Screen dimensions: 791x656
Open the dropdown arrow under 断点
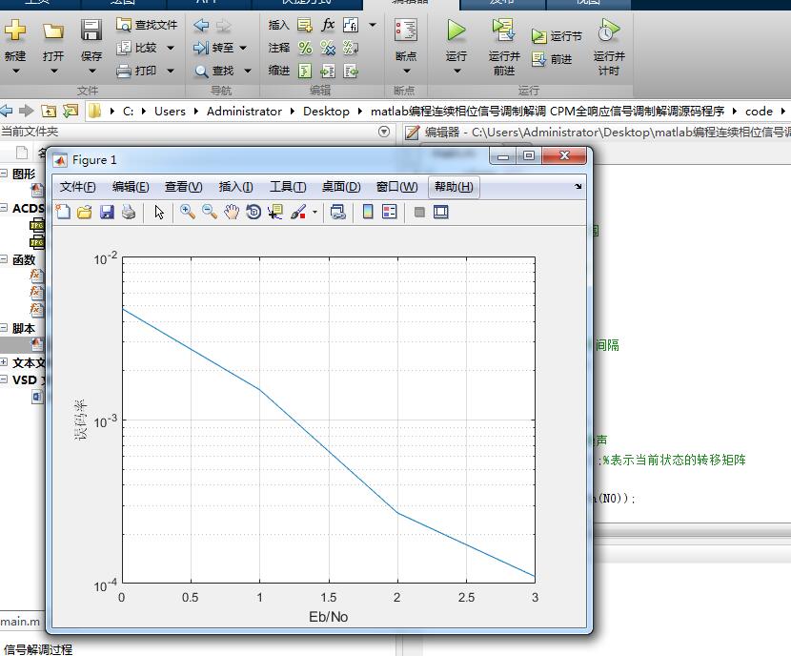[x=406, y=72]
